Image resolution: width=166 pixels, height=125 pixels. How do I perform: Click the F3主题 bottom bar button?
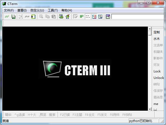coord(77,115)
